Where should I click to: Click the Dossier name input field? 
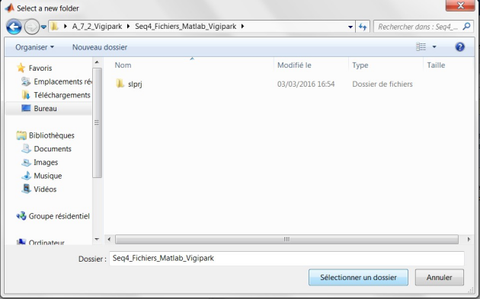point(286,259)
